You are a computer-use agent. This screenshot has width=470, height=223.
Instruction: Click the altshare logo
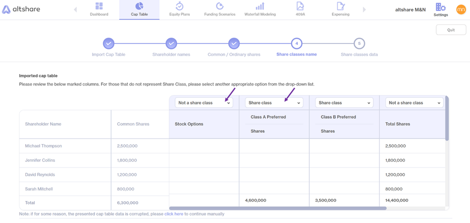pyautogui.click(x=21, y=10)
